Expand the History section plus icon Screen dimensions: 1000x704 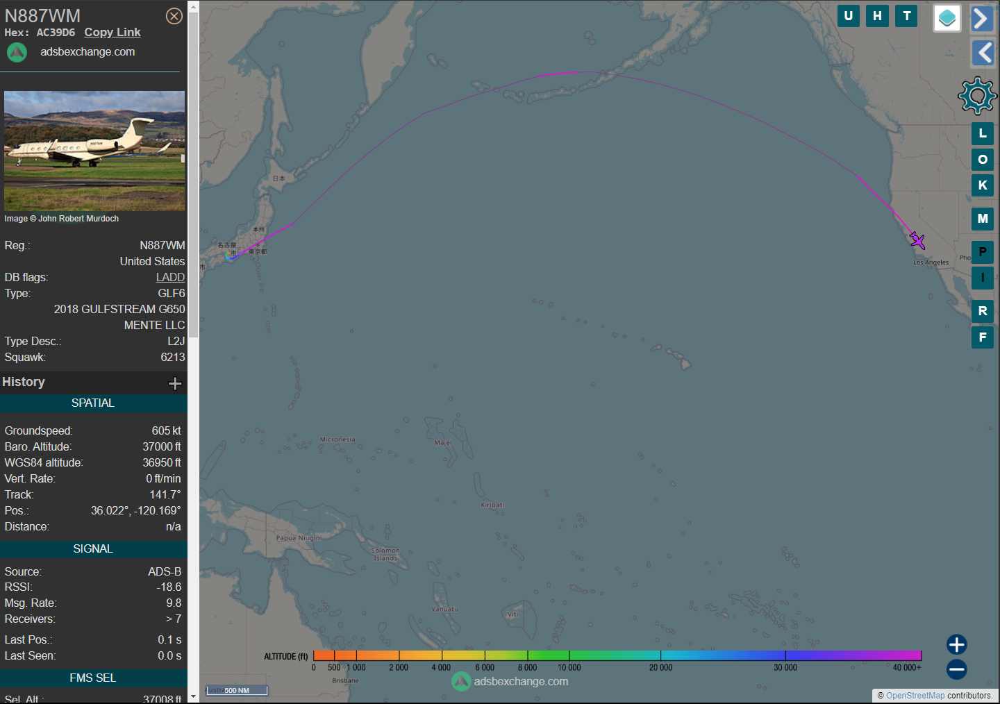175,383
